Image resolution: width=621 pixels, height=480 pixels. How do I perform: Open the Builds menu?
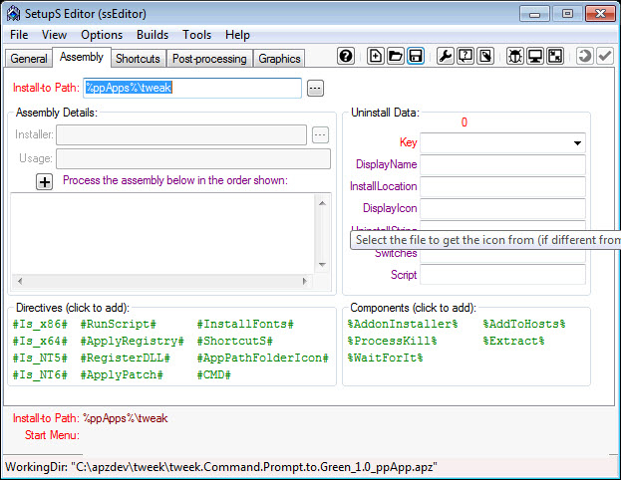pyautogui.click(x=153, y=35)
